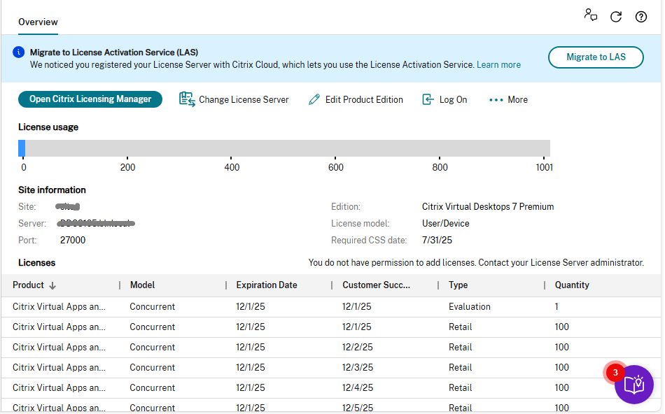Click the Quantity column header

click(572, 285)
